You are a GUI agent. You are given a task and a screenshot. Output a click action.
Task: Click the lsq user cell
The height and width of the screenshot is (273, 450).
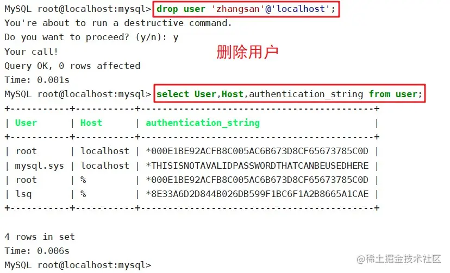point(23,194)
